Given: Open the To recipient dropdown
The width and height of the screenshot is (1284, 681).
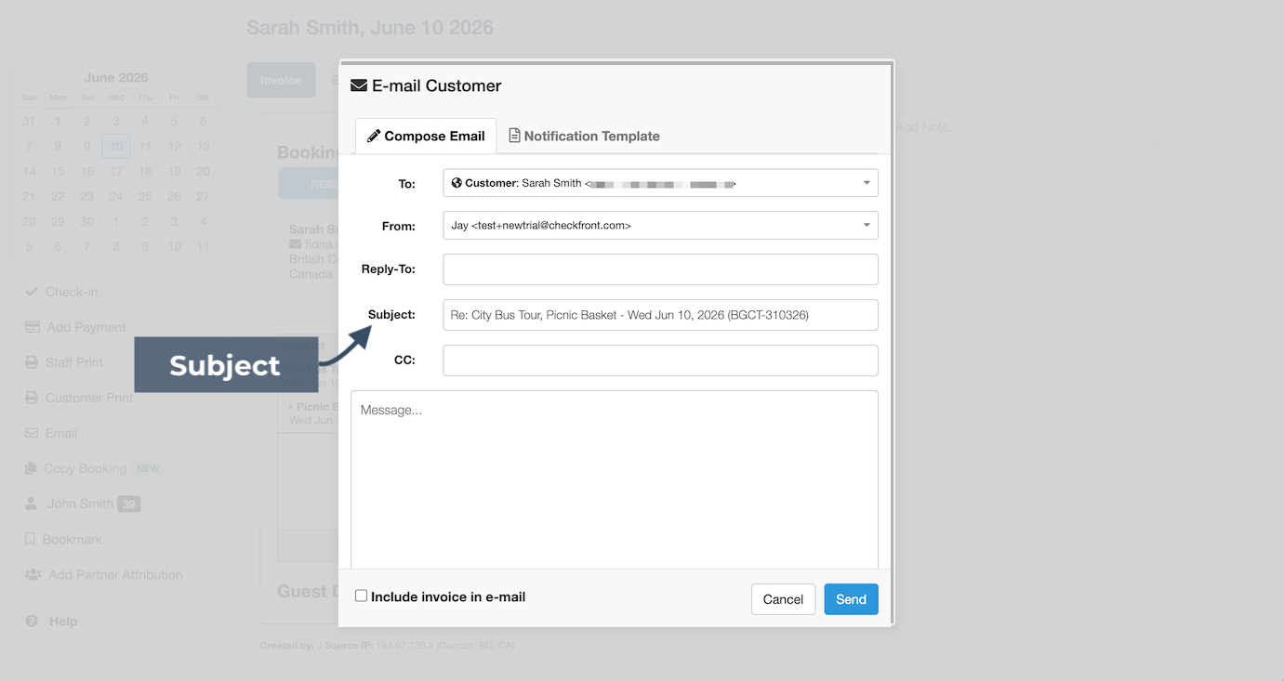Looking at the screenshot, I should [x=660, y=183].
